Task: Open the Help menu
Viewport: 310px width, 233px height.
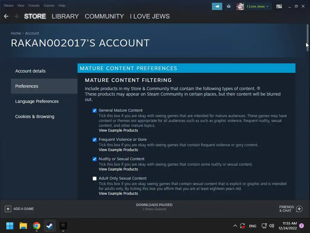Action: [62, 5]
